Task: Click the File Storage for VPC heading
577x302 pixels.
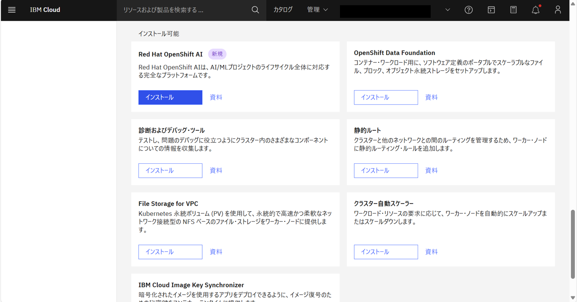Action: (168, 204)
